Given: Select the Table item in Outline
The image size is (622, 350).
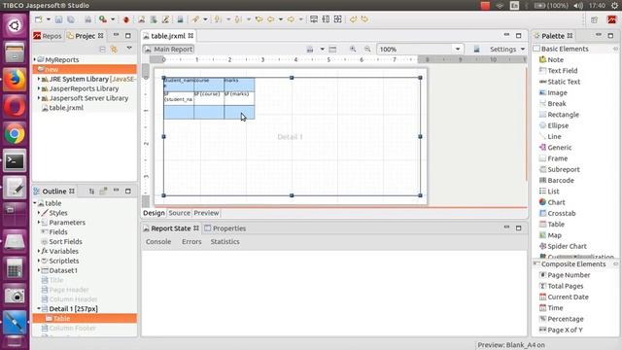Looking at the screenshot, I should (x=57, y=318).
